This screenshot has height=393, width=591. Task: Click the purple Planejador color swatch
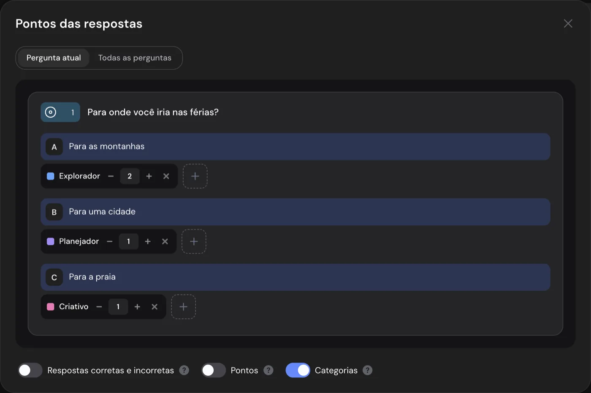(x=50, y=241)
